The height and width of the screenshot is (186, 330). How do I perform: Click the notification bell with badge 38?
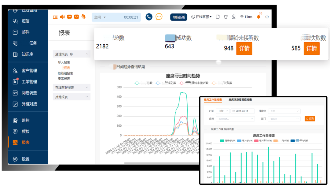point(259,17)
